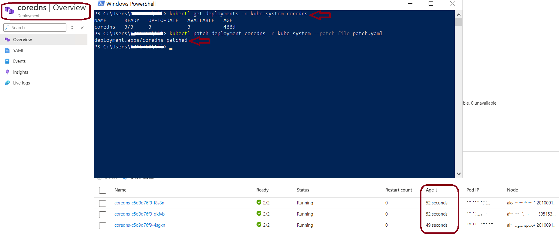Viewport: 559px width, 239px height.
Task: Check the coredns-c5d9d76f9-f8s8n row checkbox
Action: coord(103,203)
